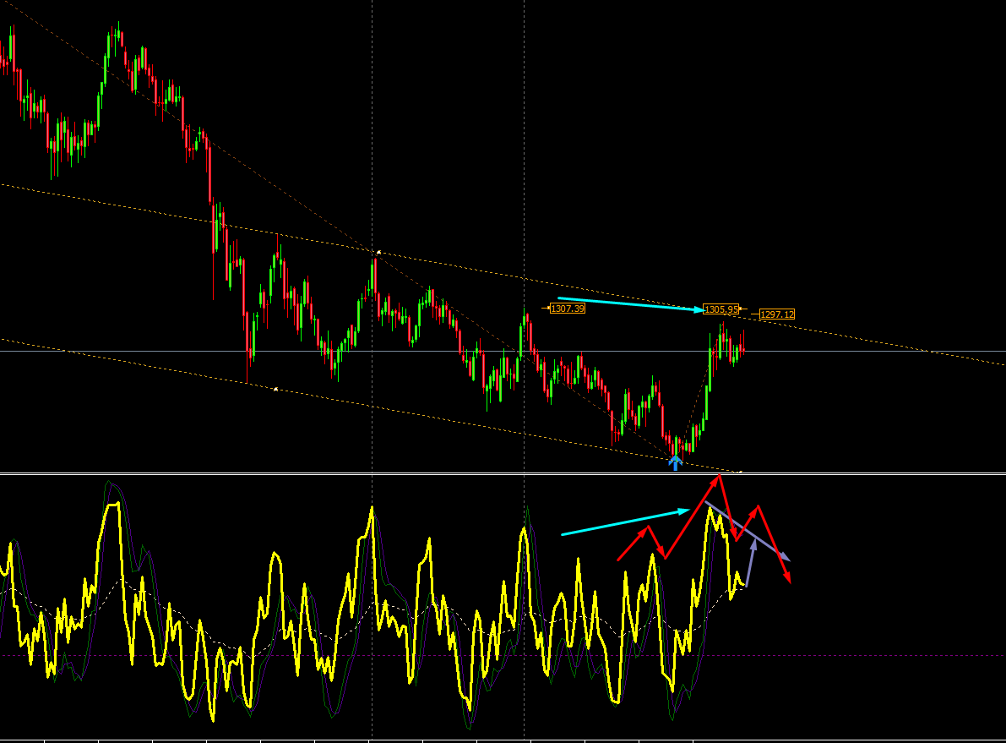Click the 1305.95 price label
This screenshot has width=1006, height=743.
coord(721,309)
